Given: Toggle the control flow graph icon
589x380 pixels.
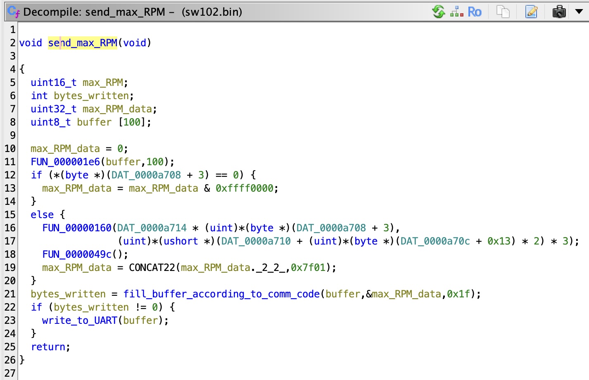Looking at the screenshot, I should [x=456, y=12].
